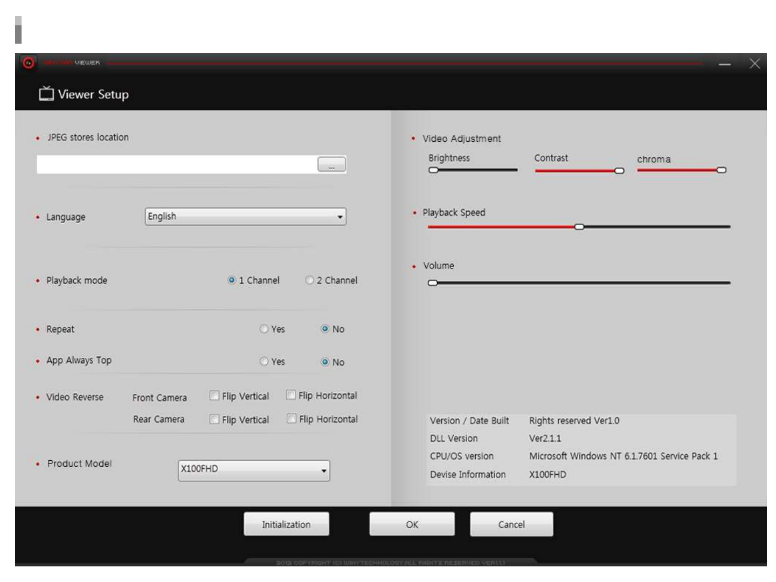Minimize the viewer window
This screenshot has height=582, width=776.
725,64
